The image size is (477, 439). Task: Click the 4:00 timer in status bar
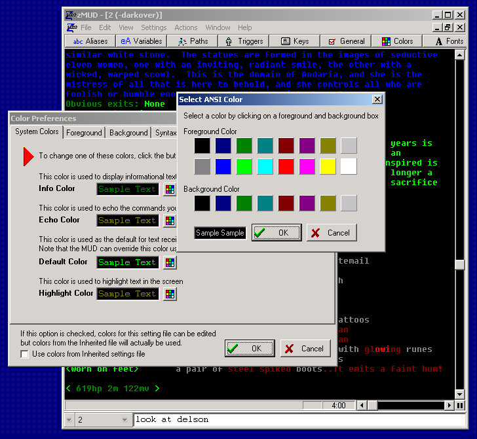point(339,405)
